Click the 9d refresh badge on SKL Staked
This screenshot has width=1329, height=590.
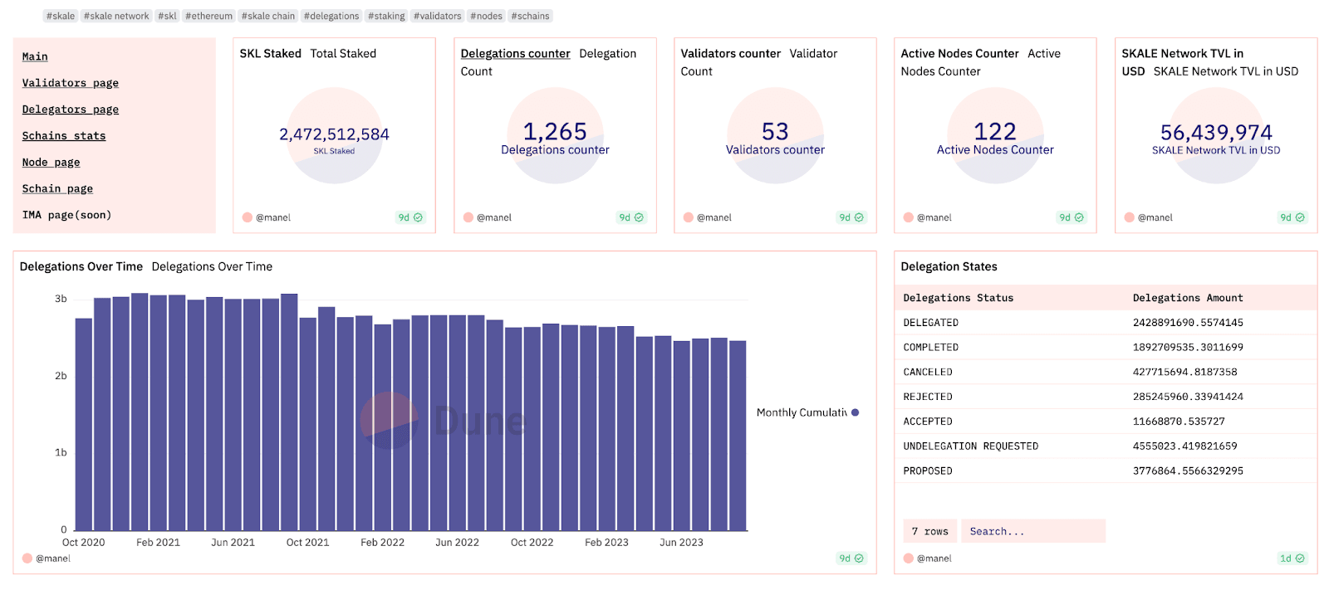pyautogui.click(x=410, y=217)
